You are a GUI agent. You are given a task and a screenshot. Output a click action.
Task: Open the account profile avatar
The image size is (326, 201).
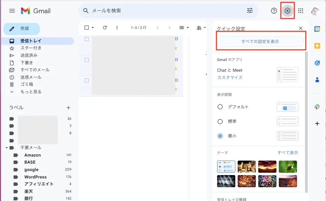point(315,11)
